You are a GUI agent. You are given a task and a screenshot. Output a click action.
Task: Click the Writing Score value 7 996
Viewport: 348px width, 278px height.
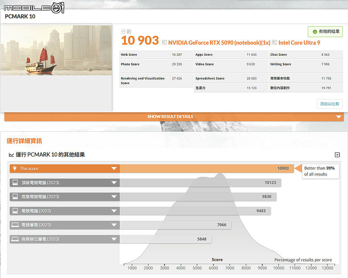325,64
